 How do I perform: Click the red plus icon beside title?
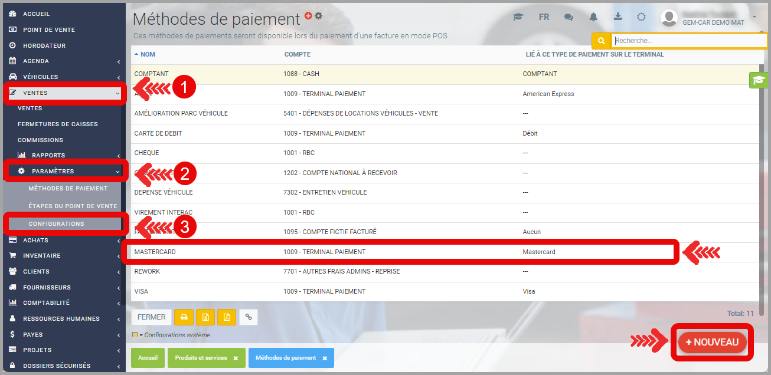308,15
